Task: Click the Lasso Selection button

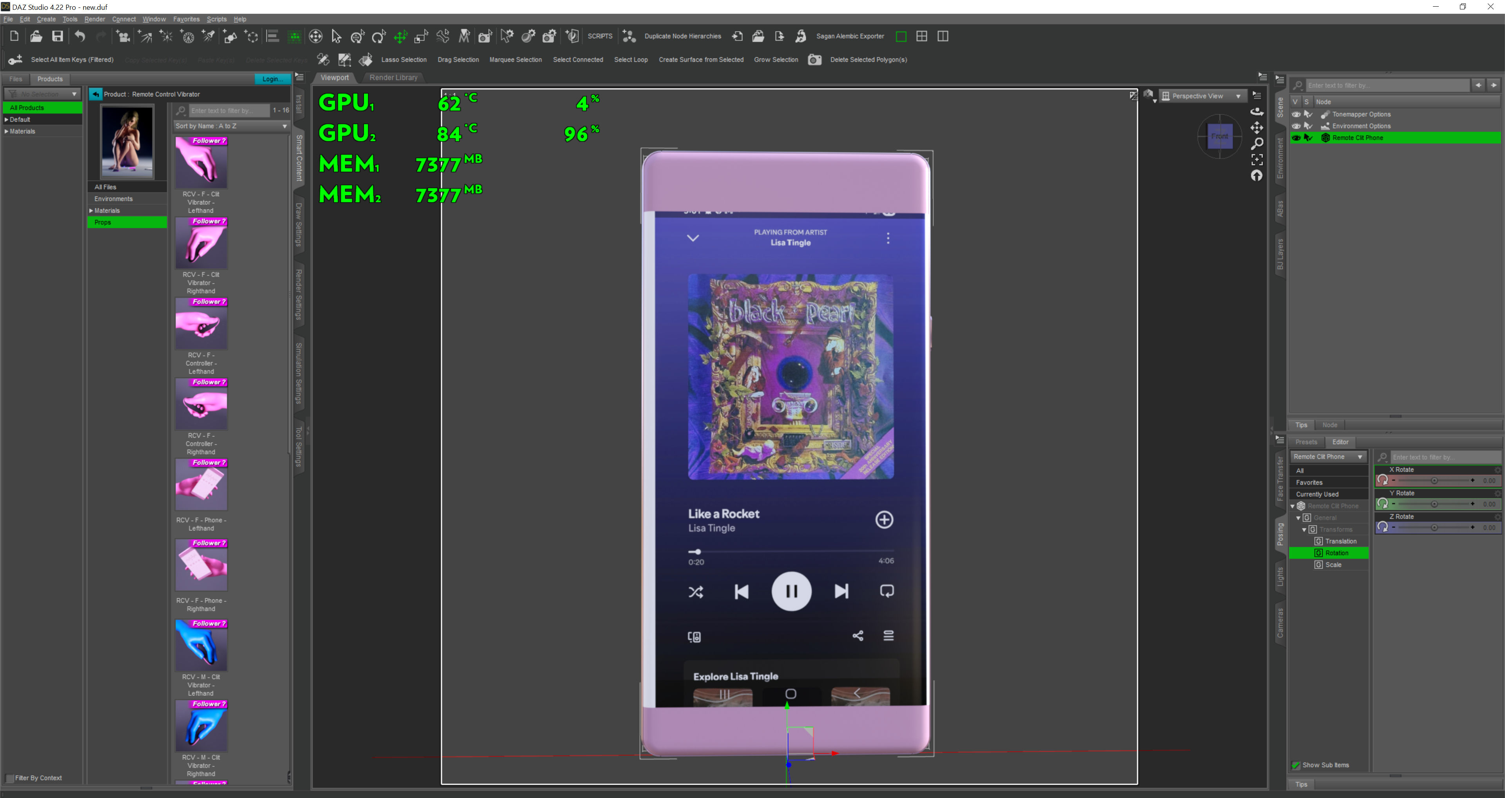Action: tap(404, 60)
